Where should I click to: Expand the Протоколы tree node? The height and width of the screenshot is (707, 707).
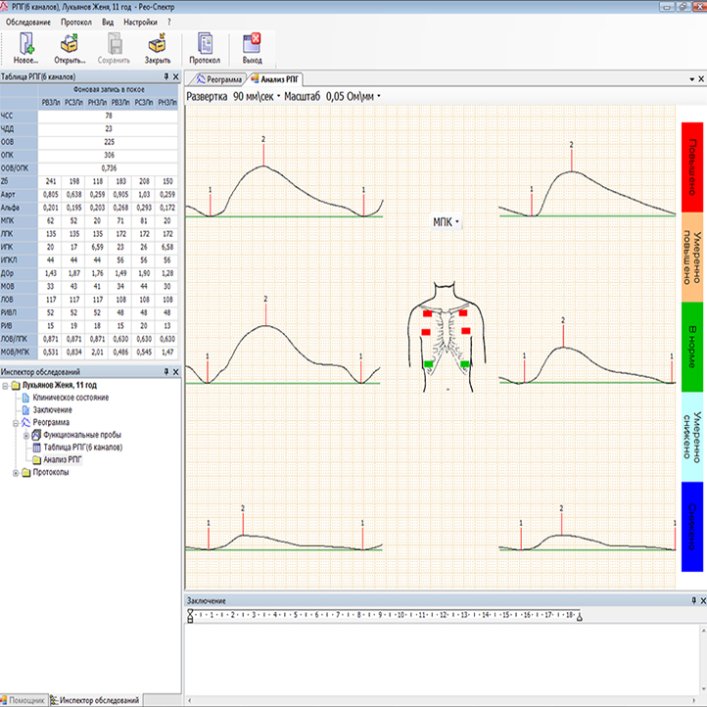16,473
